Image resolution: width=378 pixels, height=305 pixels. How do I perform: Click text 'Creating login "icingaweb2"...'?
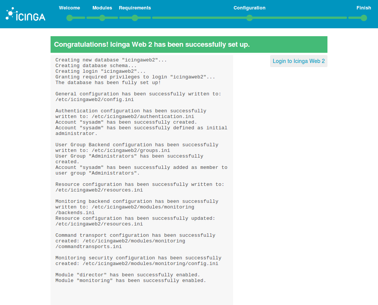(x=100, y=71)
